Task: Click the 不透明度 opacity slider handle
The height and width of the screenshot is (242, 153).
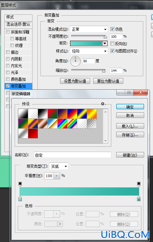Action: click(x=105, y=37)
